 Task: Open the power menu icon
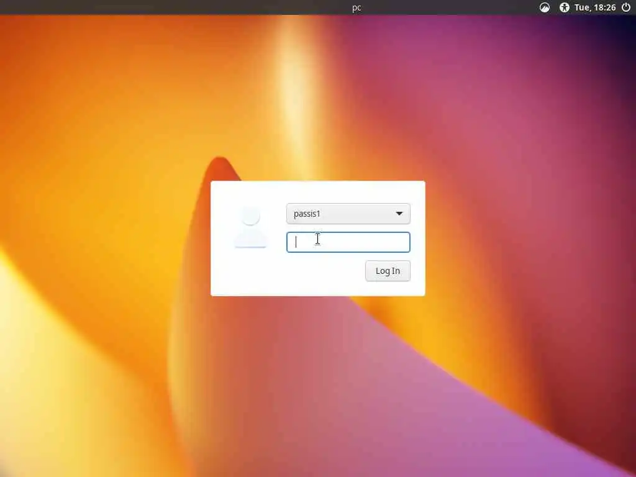(626, 7)
